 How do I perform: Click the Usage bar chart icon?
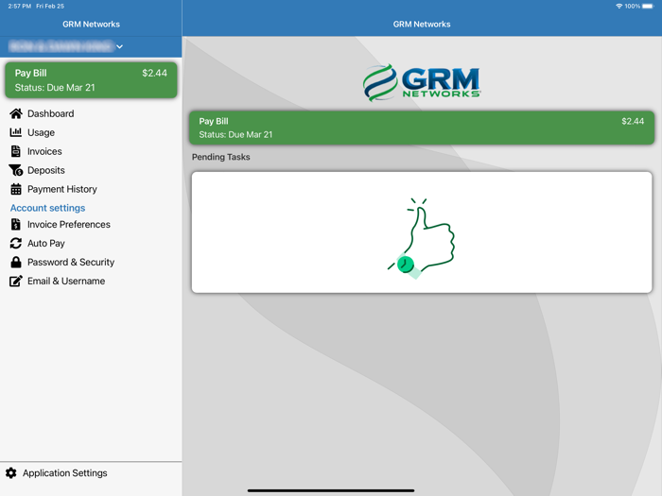tap(16, 132)
